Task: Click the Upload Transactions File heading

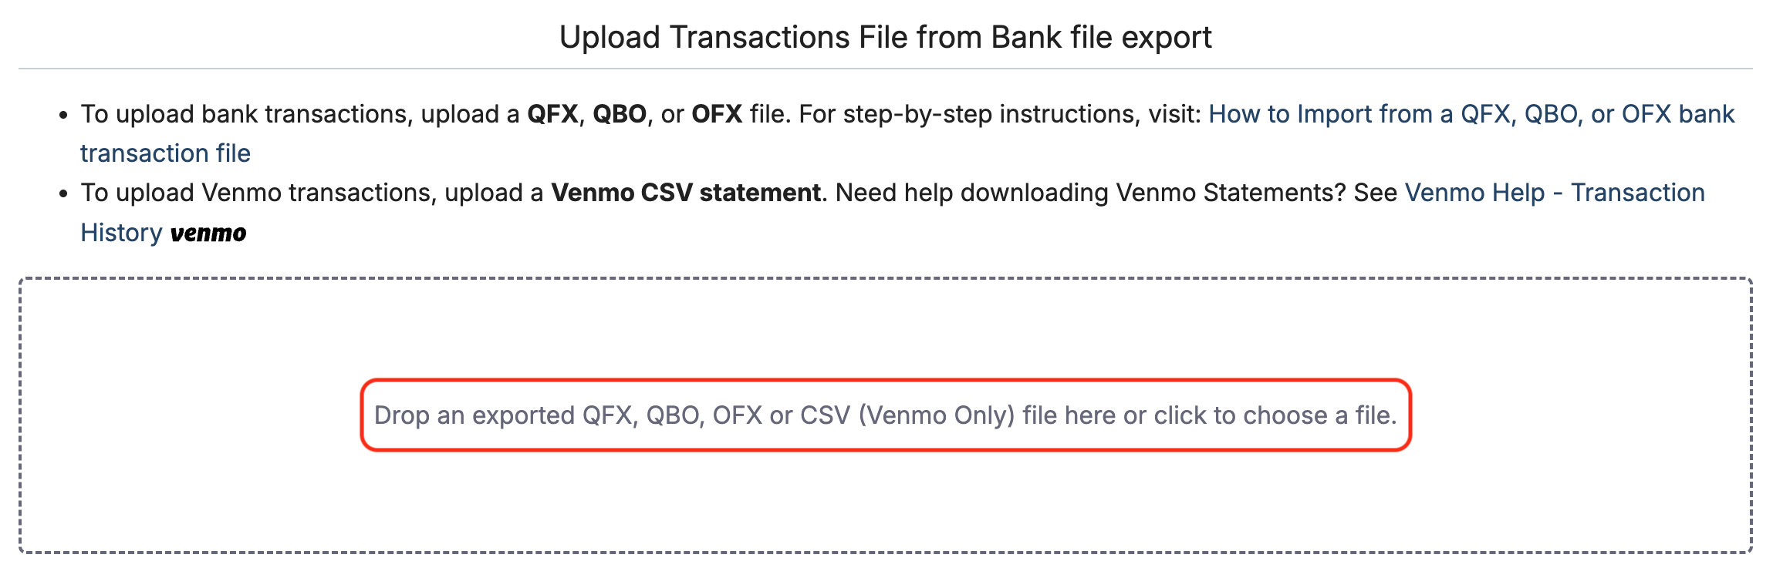Action: (885, 37)
